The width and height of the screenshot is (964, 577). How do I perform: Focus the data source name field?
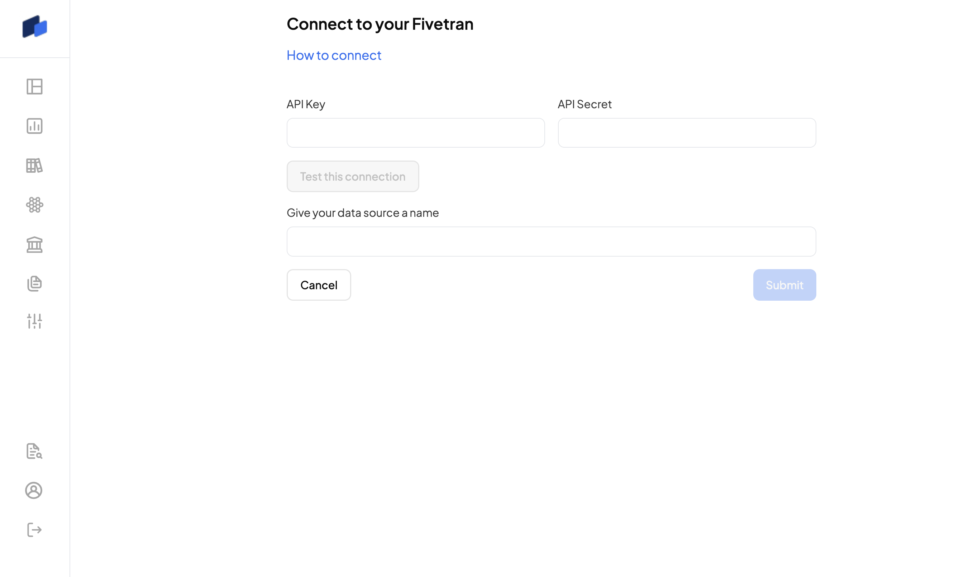coord(551,242)
